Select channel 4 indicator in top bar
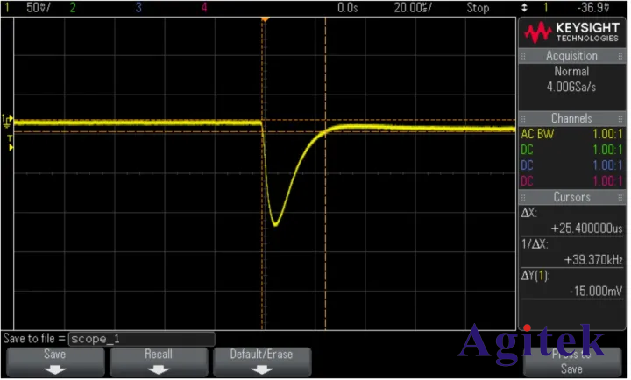This screenshot has width=631, height=380. (204, 7)
